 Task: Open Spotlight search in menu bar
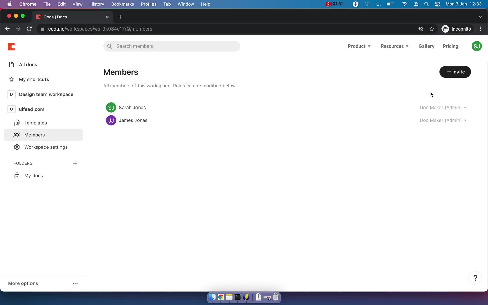[x=426, y=4]
